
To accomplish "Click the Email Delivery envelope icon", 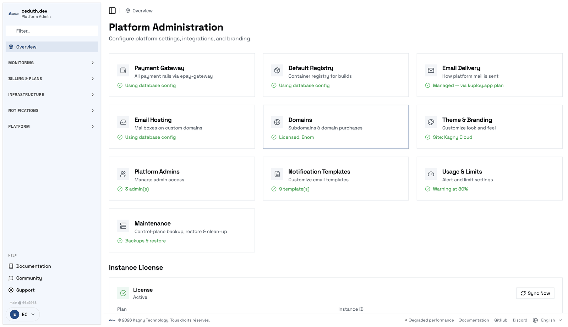I will coord(431,70).
